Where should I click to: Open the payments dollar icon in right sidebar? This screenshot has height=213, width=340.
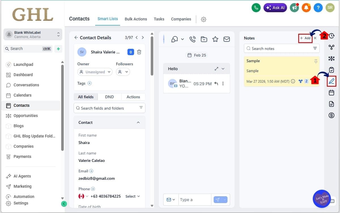(x=331, y=115)
